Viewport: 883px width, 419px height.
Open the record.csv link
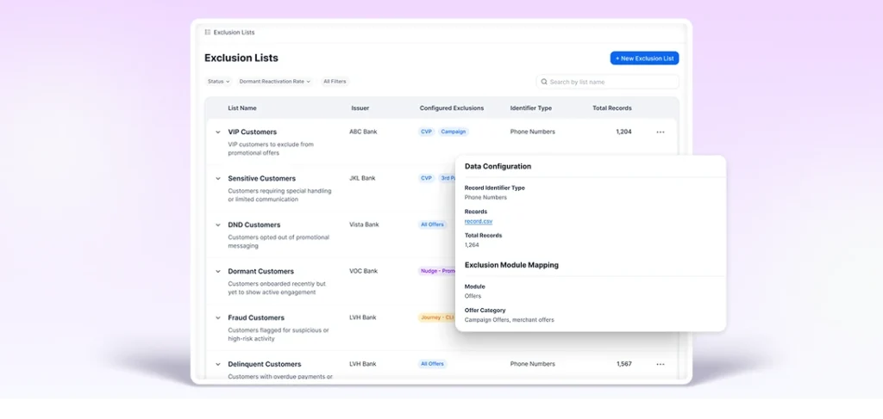[479, 221]
